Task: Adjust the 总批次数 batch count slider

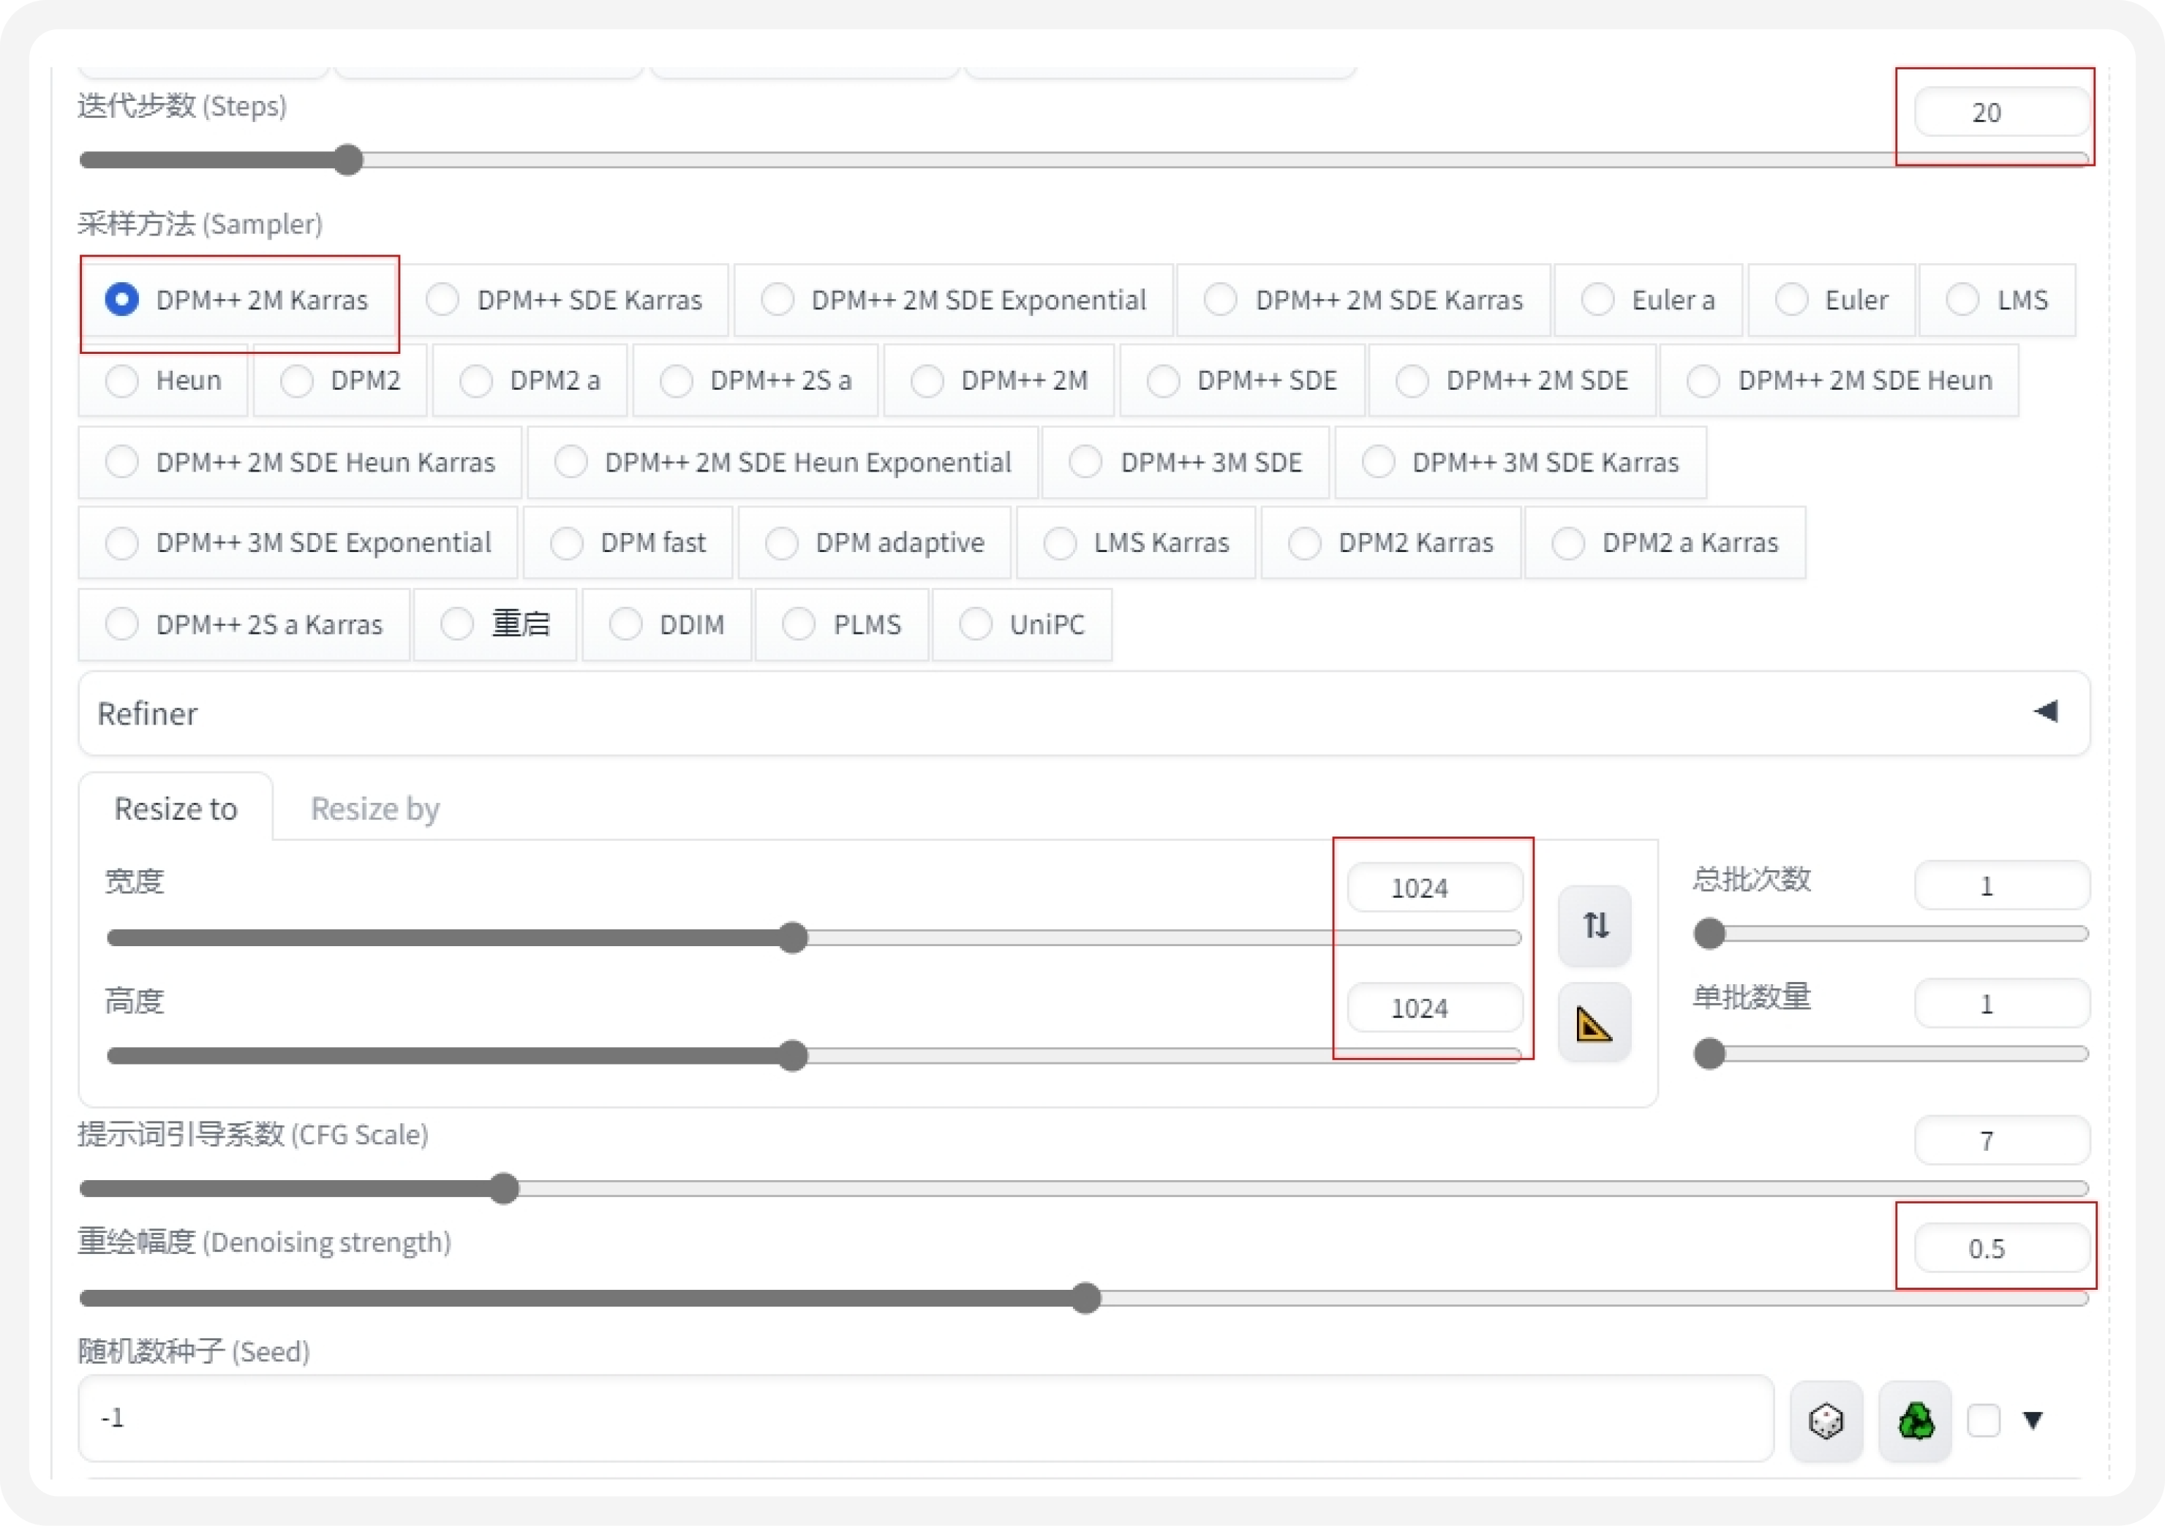Action: [1891, 934]
